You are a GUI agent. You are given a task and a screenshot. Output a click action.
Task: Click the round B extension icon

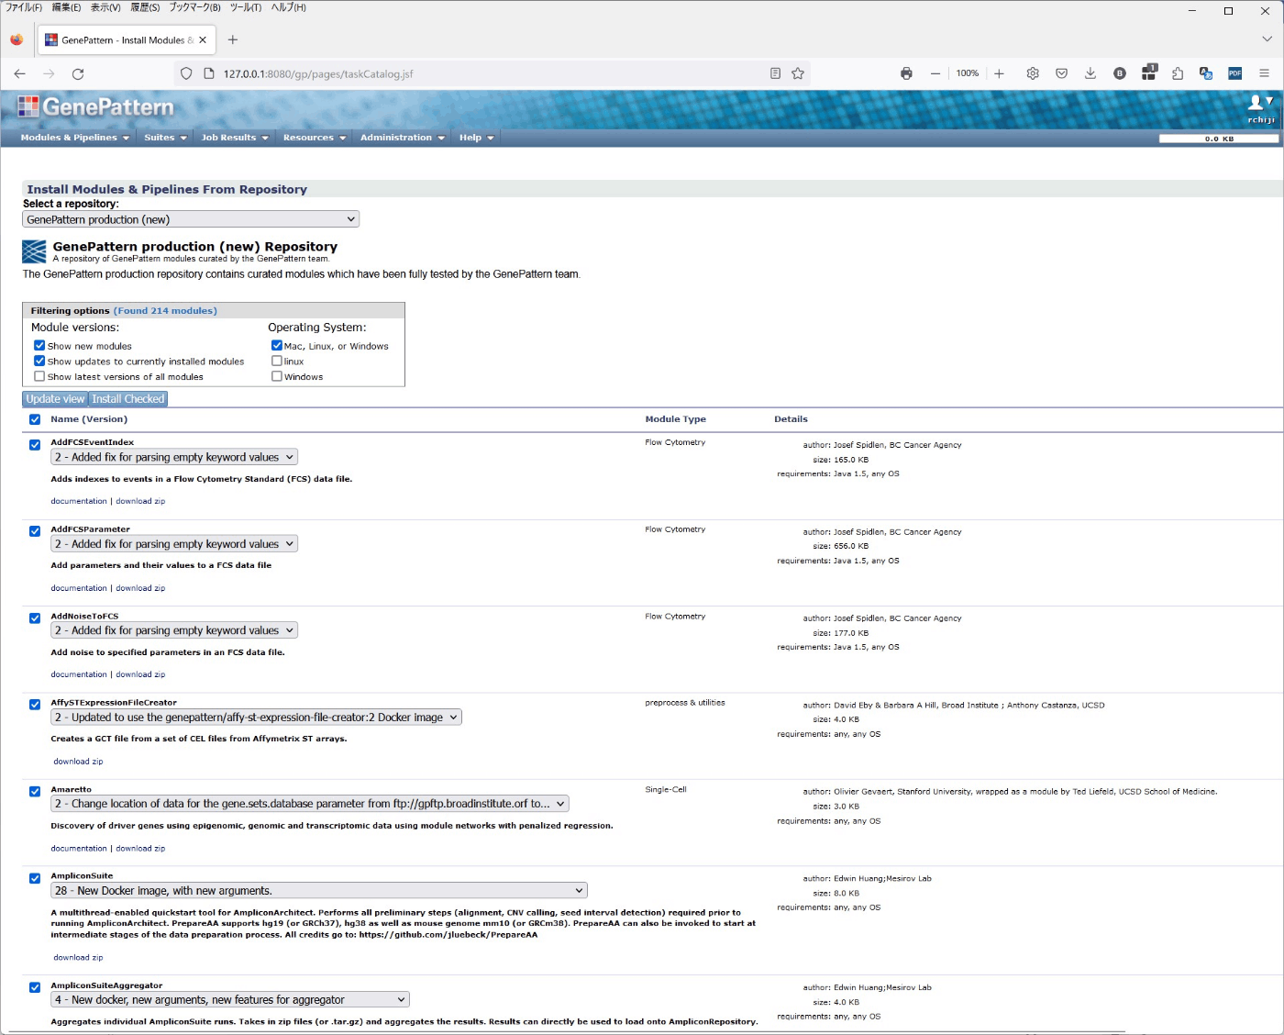click(1120, 73)
